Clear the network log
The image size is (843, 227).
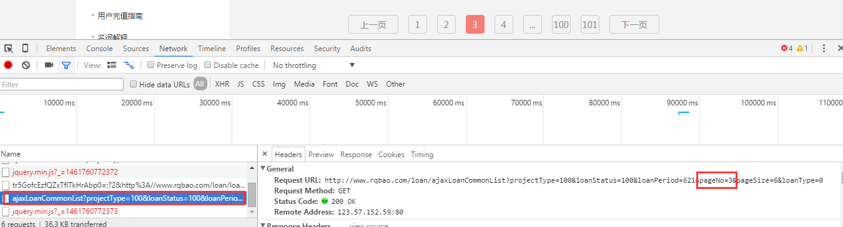[26, 65]
